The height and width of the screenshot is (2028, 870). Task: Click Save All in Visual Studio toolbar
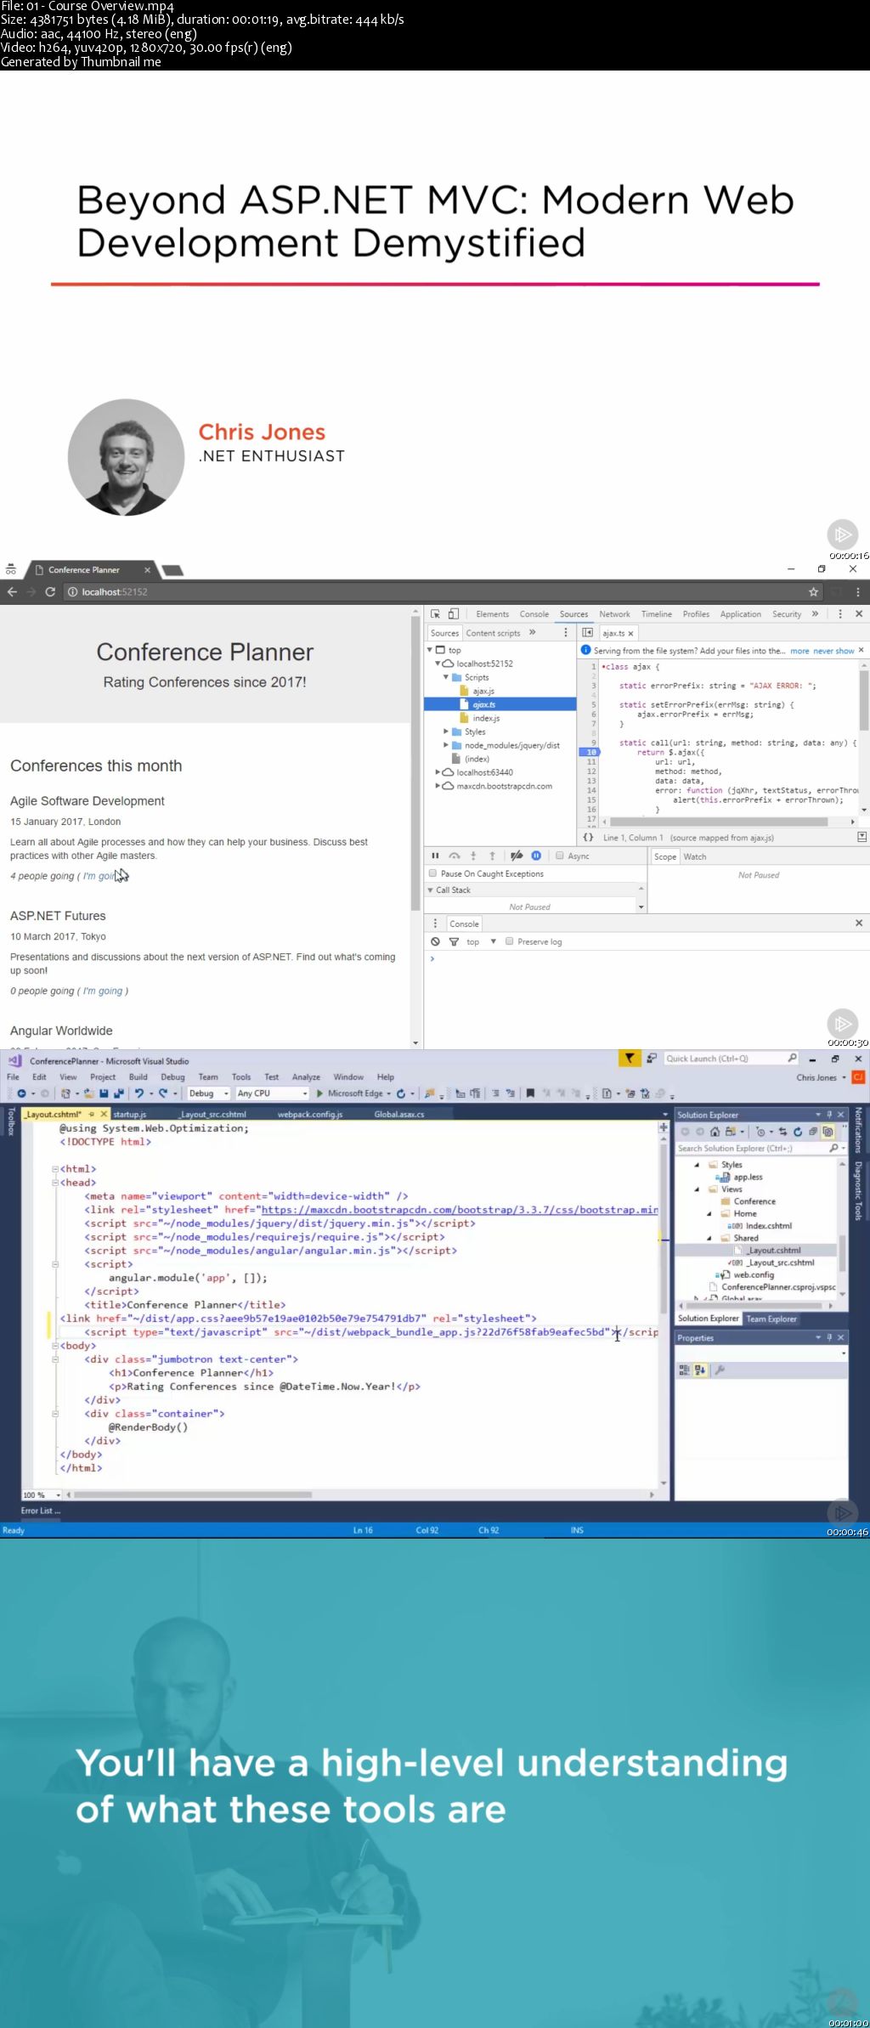click(118, 1093)
